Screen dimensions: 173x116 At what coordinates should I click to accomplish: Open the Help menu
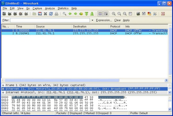[74, 8]
